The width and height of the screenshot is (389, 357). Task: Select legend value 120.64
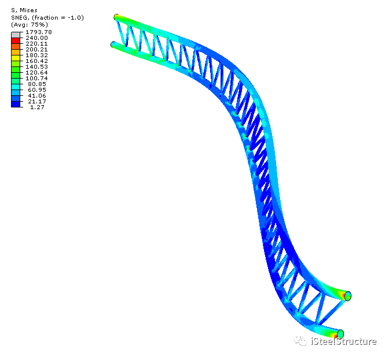[x=36, y=73]
